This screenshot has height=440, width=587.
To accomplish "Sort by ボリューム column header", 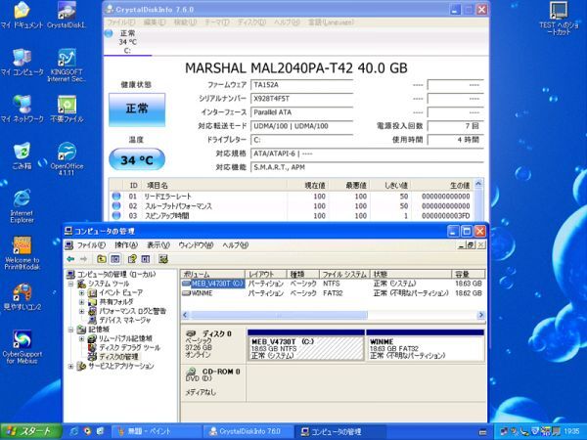I will [x=212, y=274].
